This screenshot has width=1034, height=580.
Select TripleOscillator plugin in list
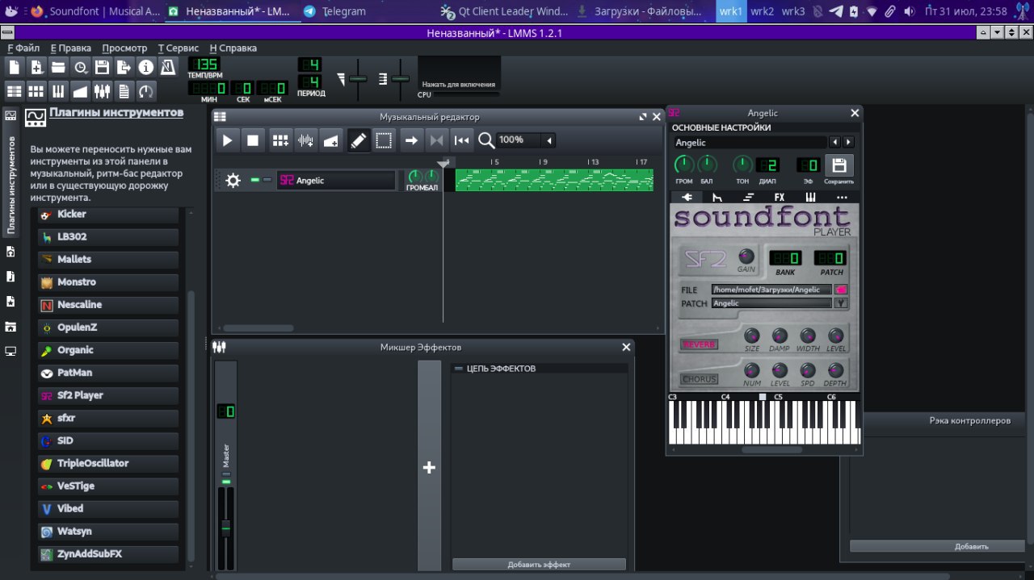[x=107, y=463]
